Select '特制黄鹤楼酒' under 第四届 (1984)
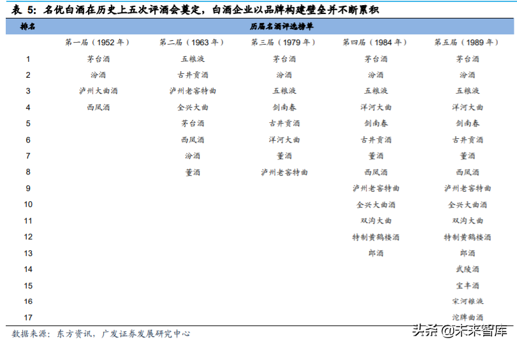The image size is (517, 347). point(376,237)
